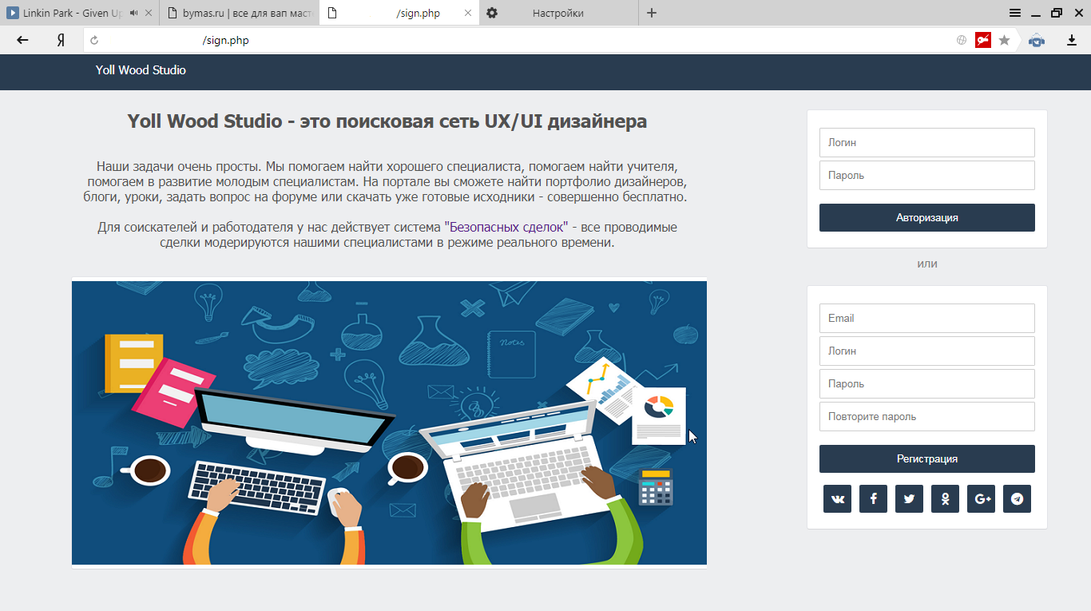
Task: Click the Telegram login icon
Action: tap(1017, 498)
